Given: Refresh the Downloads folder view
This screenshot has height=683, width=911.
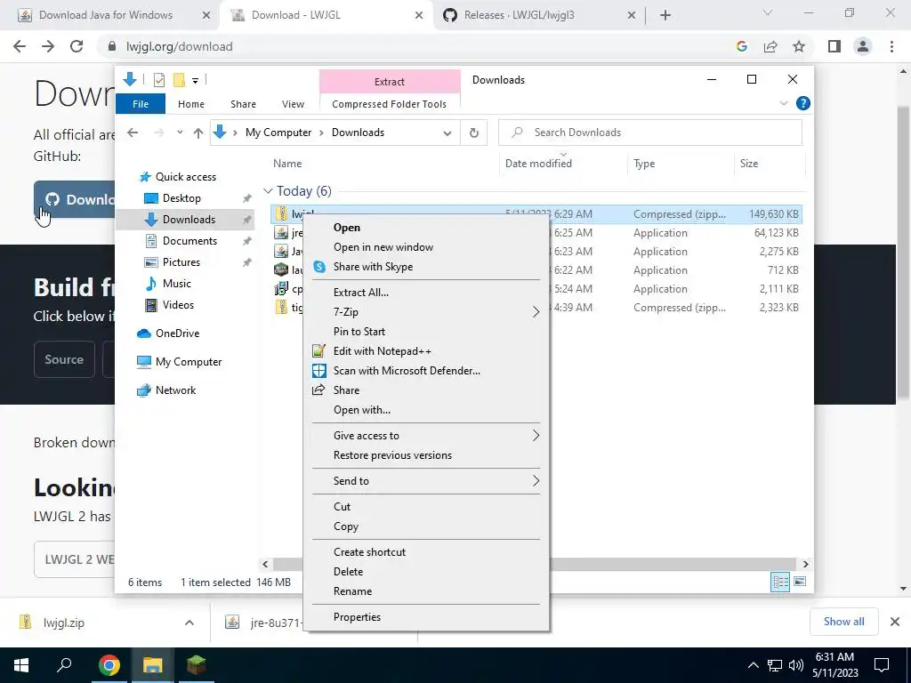Looking at the screenshot, I should point(474,133).
